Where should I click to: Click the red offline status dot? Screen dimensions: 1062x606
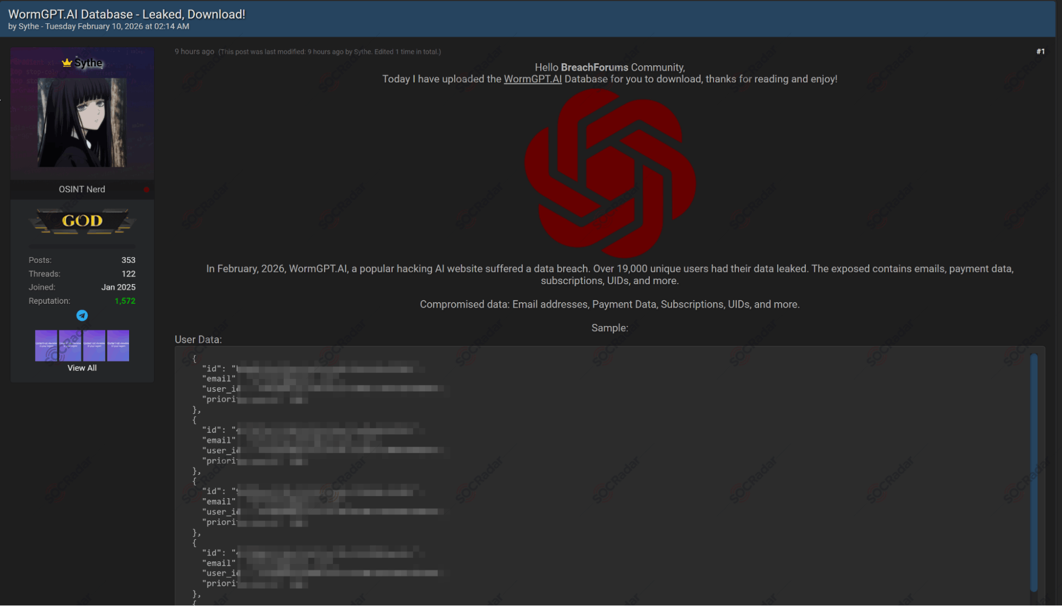click(x=147, y=190)
